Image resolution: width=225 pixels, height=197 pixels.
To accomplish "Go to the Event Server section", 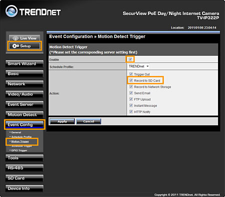I will (24, 104).
